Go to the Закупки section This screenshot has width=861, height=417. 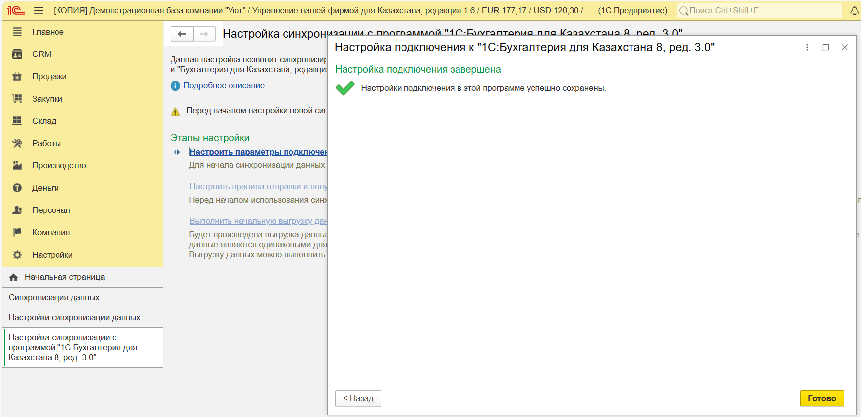click(x=47, y=99)
